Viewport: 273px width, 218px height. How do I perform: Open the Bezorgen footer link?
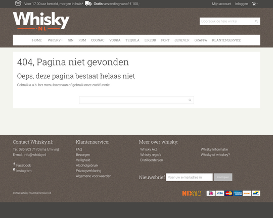pyautogui.click(x=83, y=155)
